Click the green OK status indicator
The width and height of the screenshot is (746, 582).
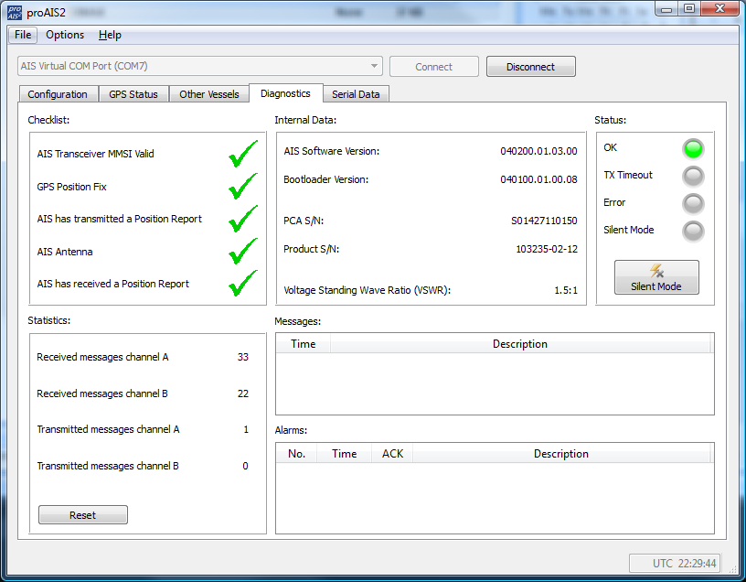[x=694, y=148]
